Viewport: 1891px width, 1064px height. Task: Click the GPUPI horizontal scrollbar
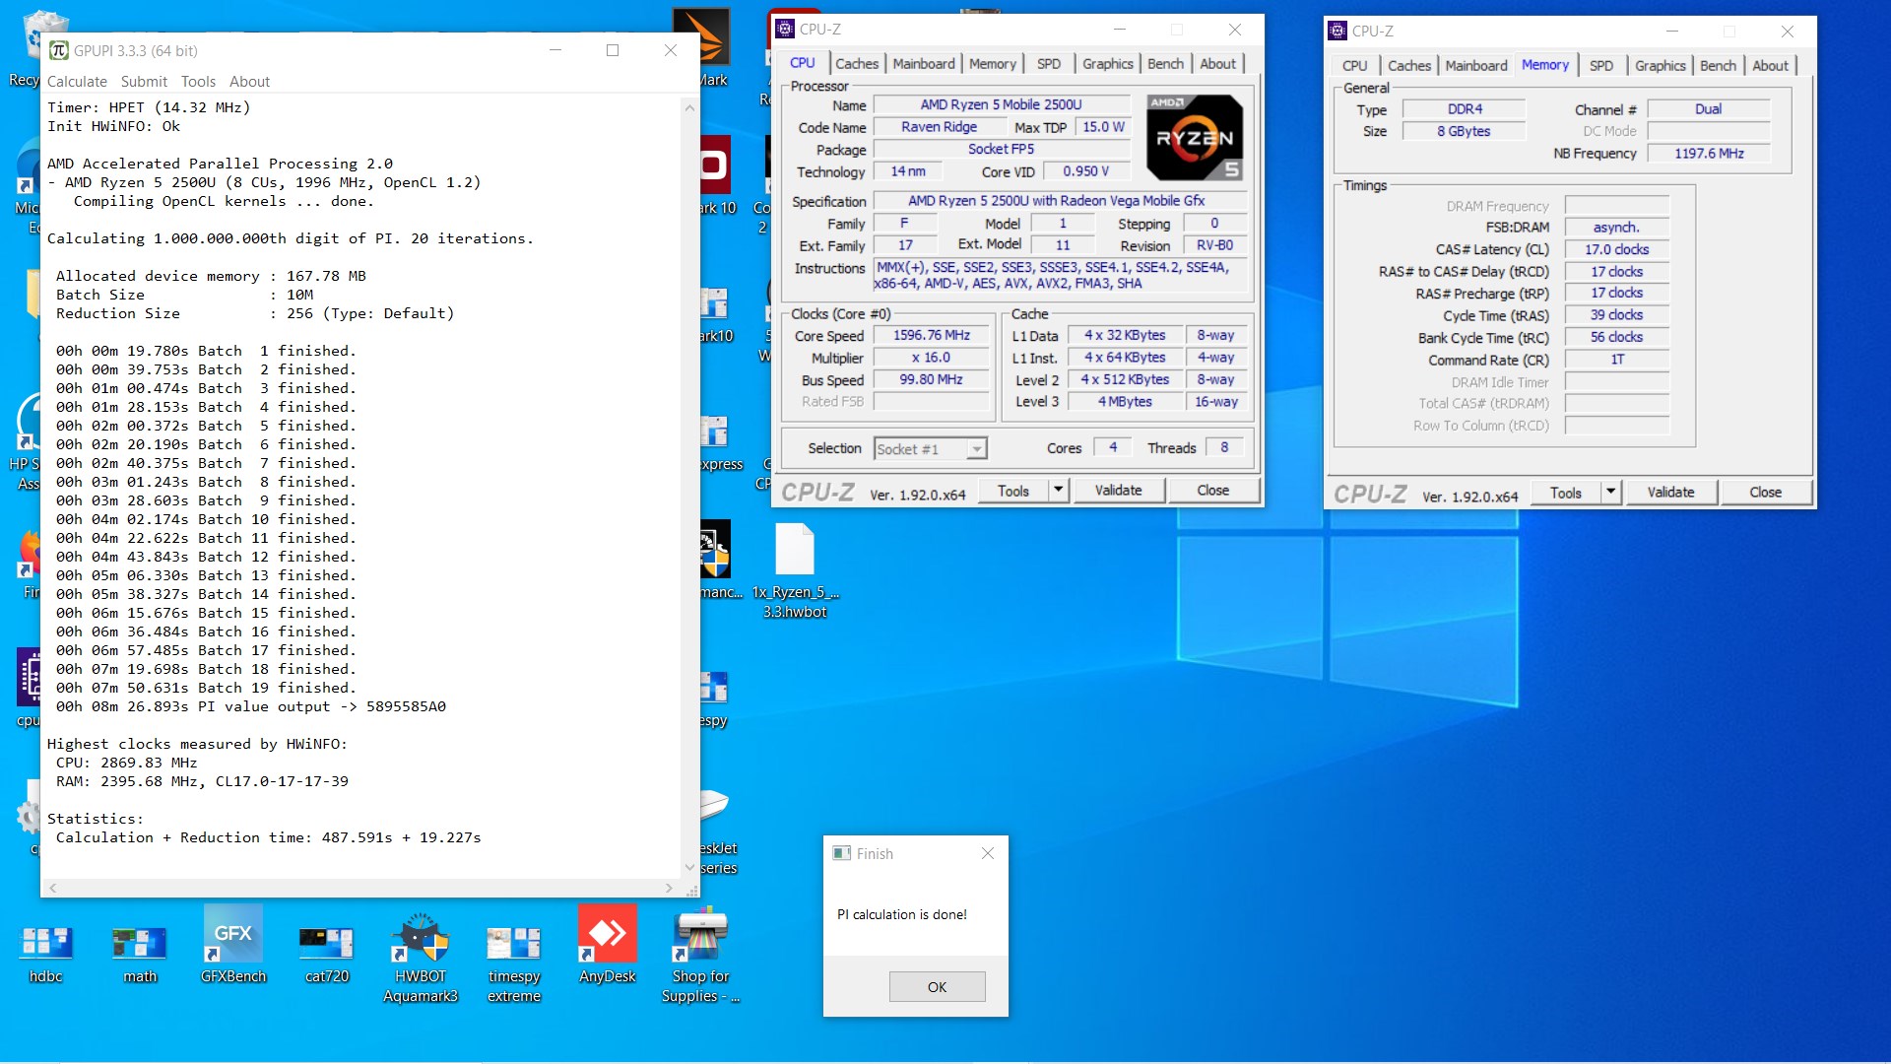click(360, 888)
